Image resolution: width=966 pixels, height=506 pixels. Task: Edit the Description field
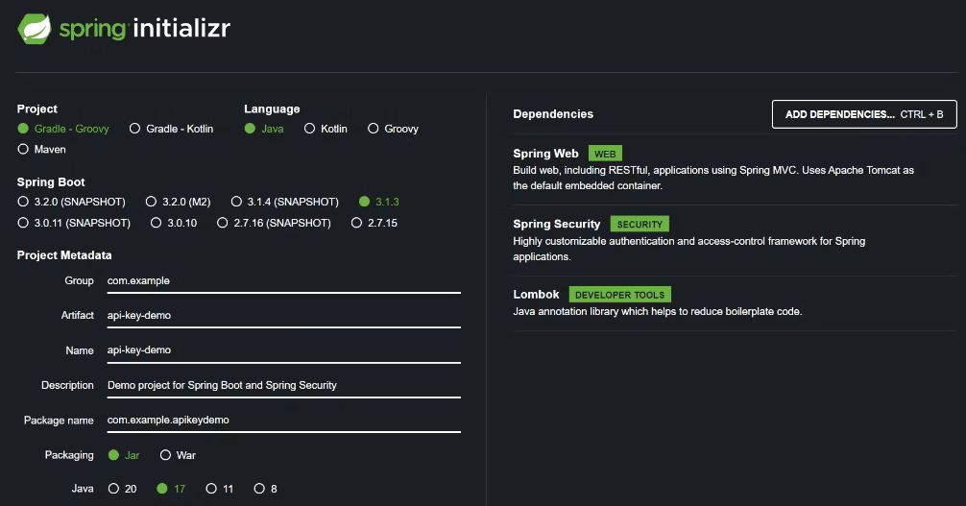[x=283, y=385]
